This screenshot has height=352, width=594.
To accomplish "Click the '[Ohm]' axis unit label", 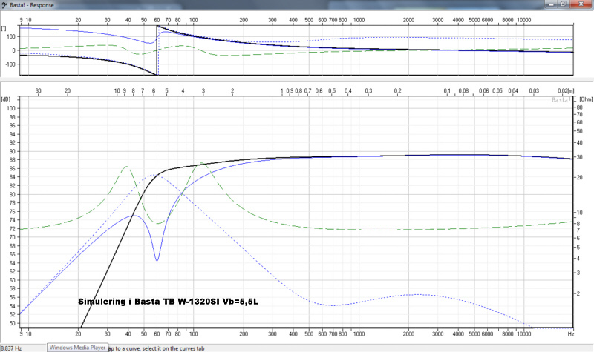I will point(586,99).
